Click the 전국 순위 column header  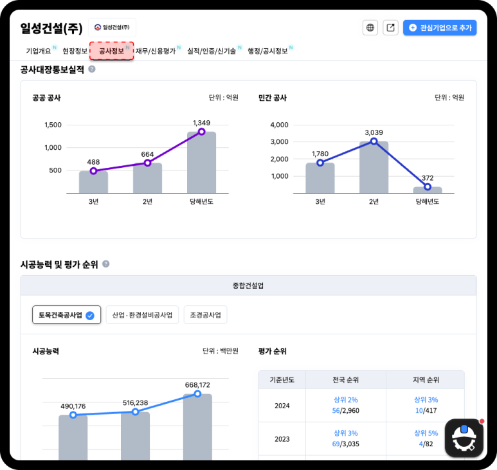345,380
